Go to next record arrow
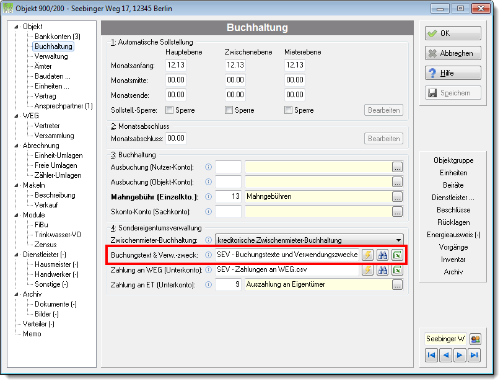Image resolution: width=503 pixels, height=384 pixels. pos(460,355)
